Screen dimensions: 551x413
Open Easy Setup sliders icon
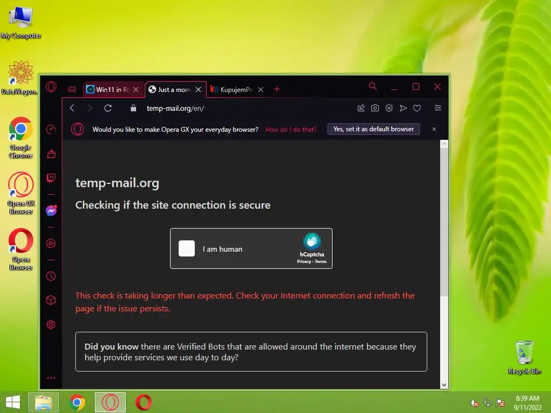click(x=438, y=108)
